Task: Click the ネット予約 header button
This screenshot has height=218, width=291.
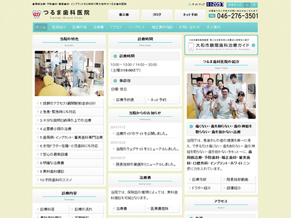Action: point(190,15)
